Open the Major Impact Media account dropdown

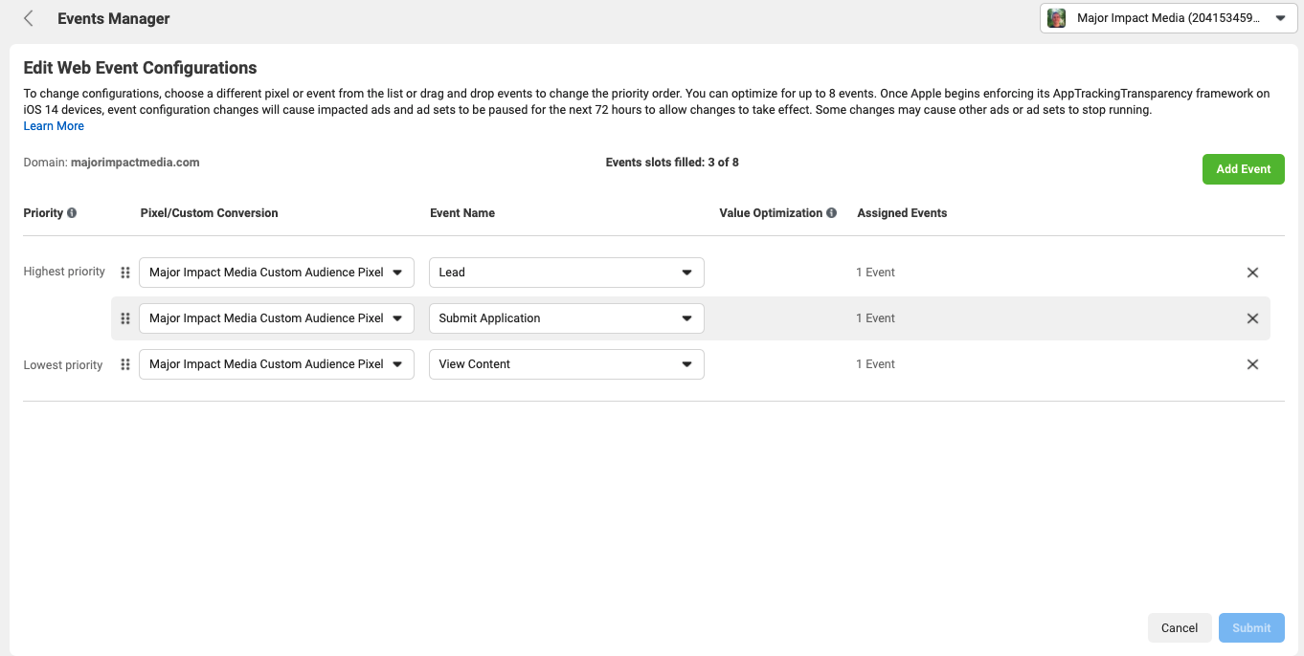click(1169, 18)
